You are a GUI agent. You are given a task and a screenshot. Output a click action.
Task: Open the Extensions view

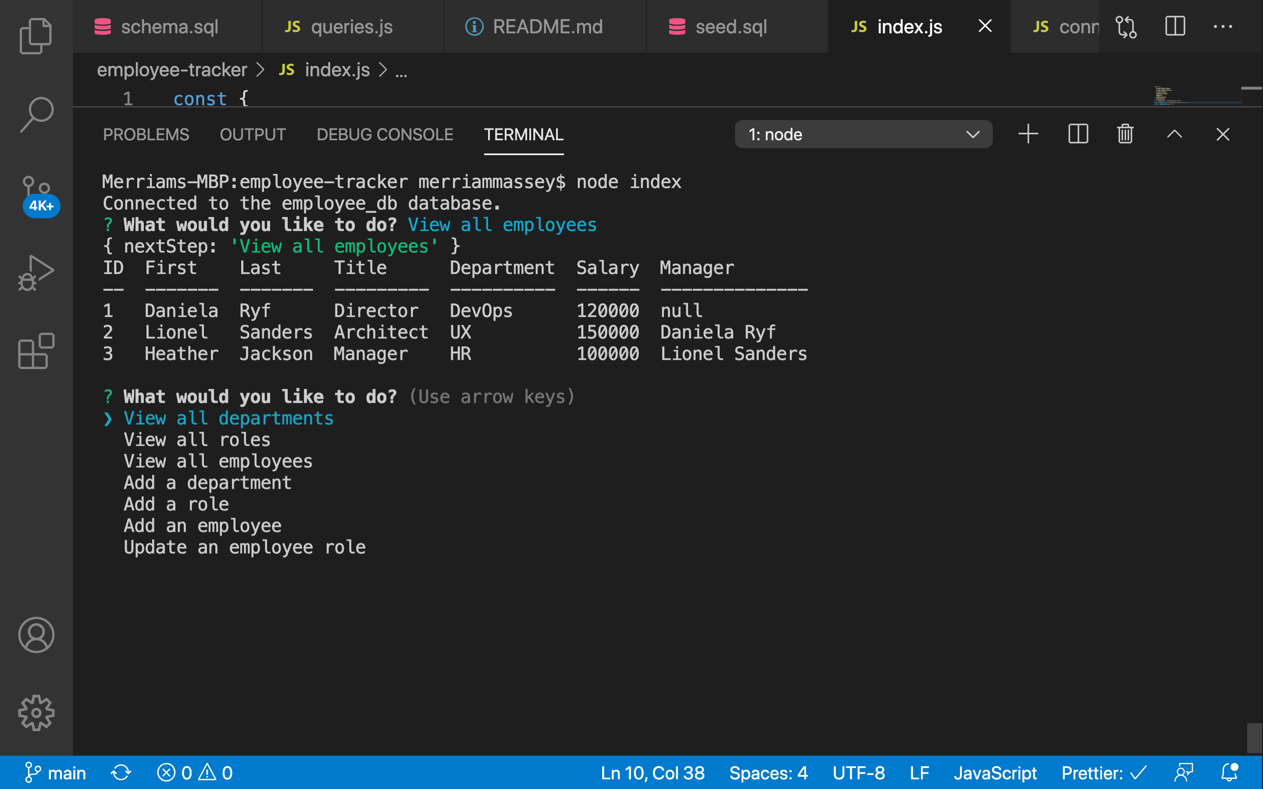pyautogui.click(x=36, y=351)
